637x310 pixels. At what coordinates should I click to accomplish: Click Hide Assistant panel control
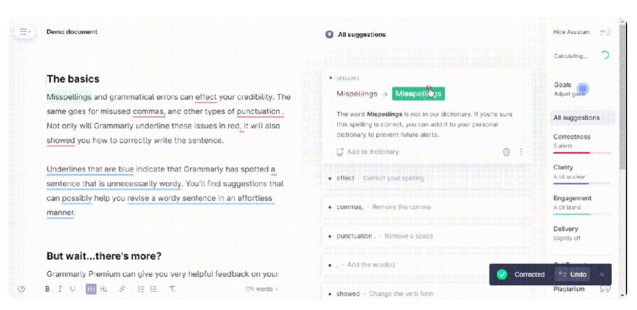tap(572, 32)
